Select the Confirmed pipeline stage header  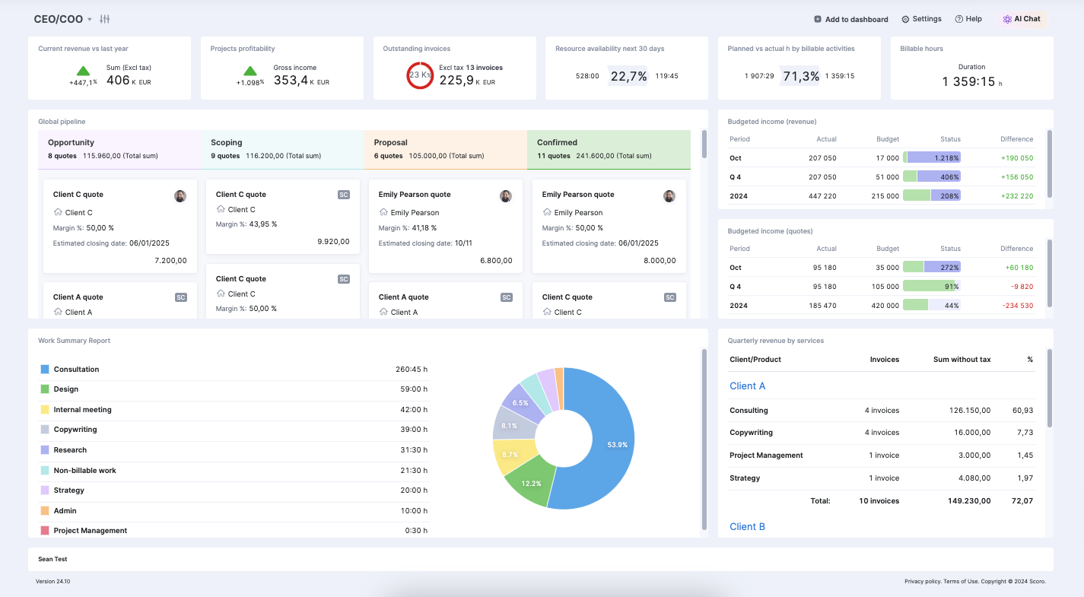(608, 149)
